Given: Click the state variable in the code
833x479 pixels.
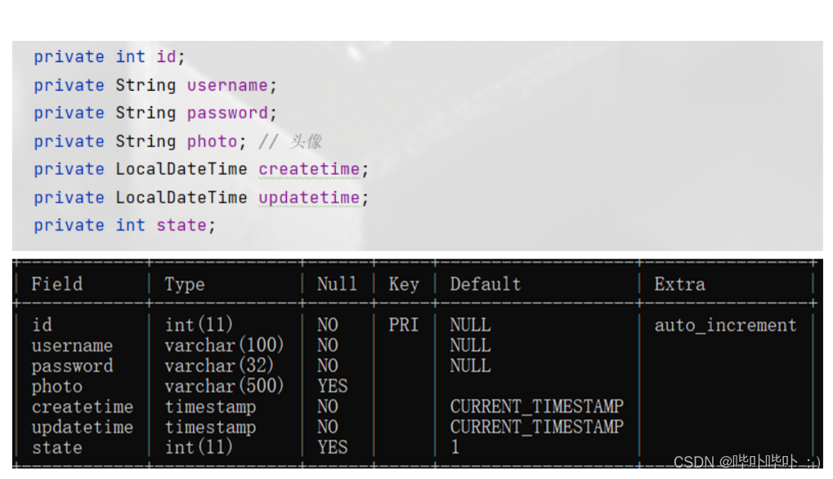Looking at the screenshot, I should tap(181, 226).
